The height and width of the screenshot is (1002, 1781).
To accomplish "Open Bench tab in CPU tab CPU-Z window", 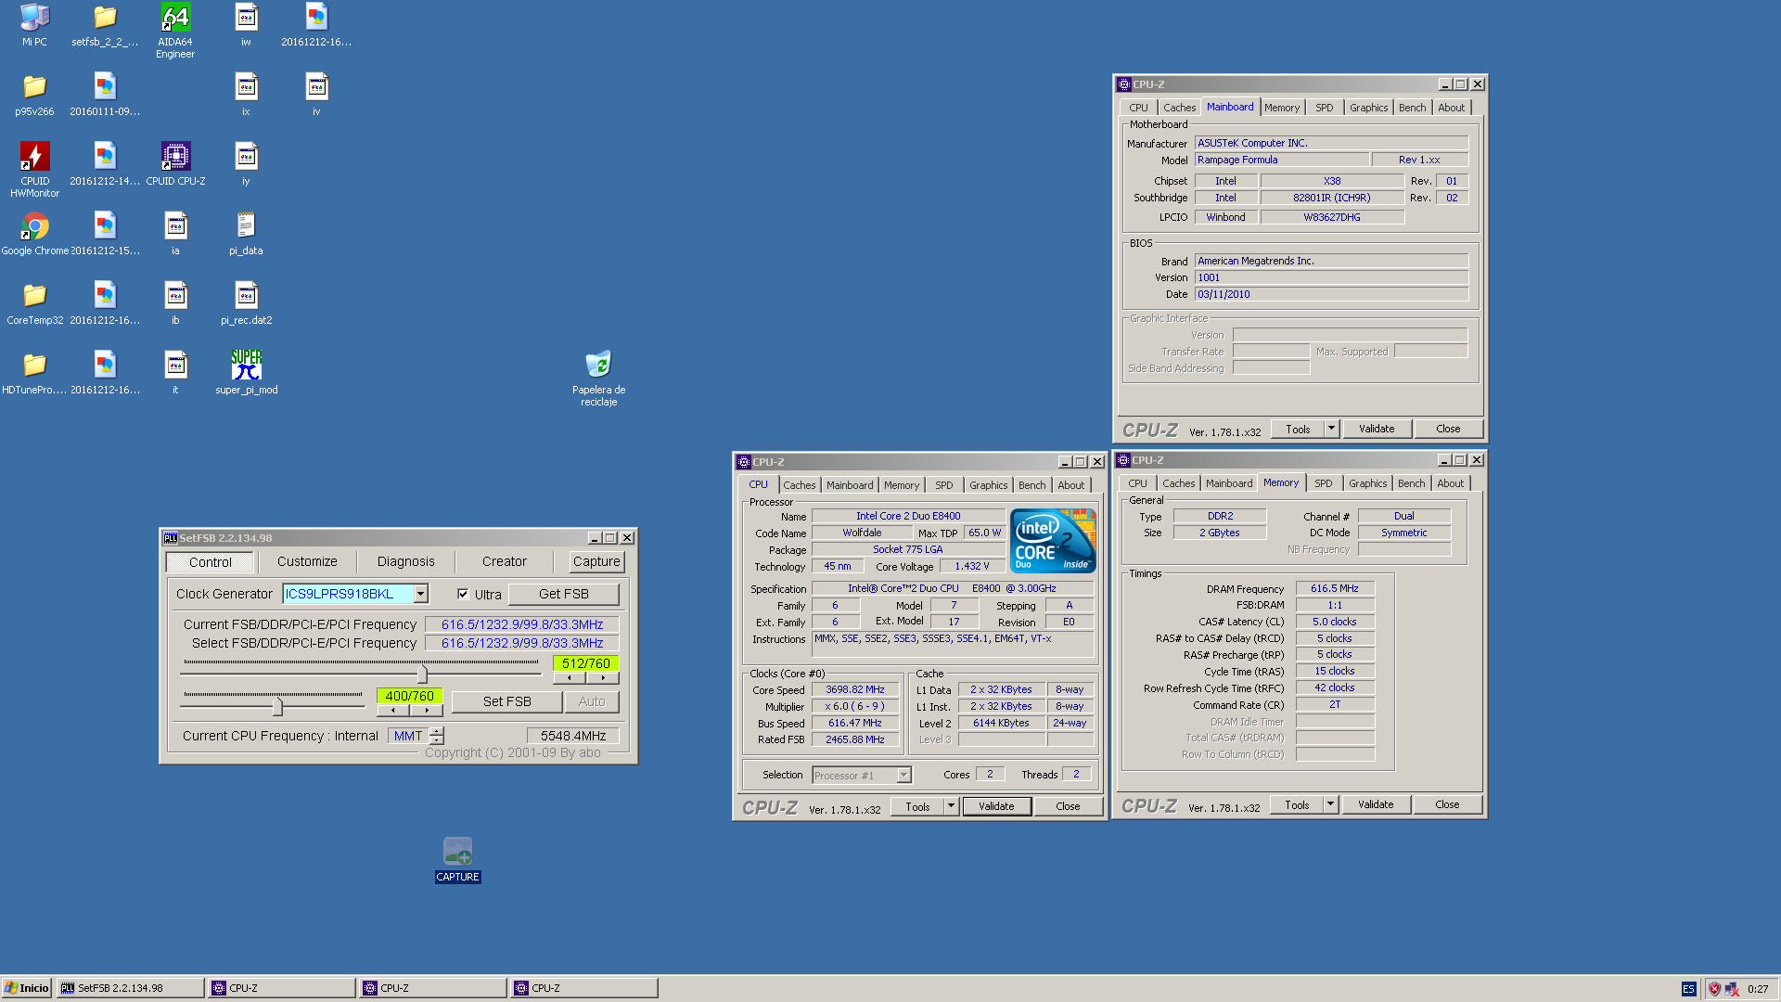I will (1031, 485).
